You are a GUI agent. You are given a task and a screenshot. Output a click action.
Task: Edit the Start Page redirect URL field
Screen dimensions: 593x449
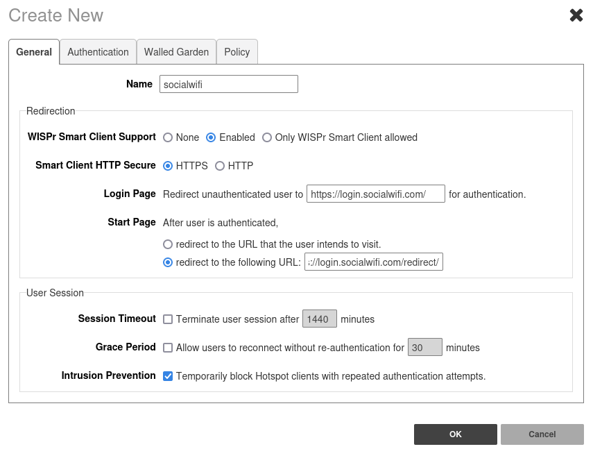pyautogui.click(x=373, y=262)
